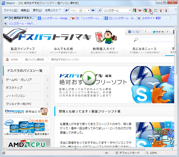Click the web address input field

click(74, 11)
